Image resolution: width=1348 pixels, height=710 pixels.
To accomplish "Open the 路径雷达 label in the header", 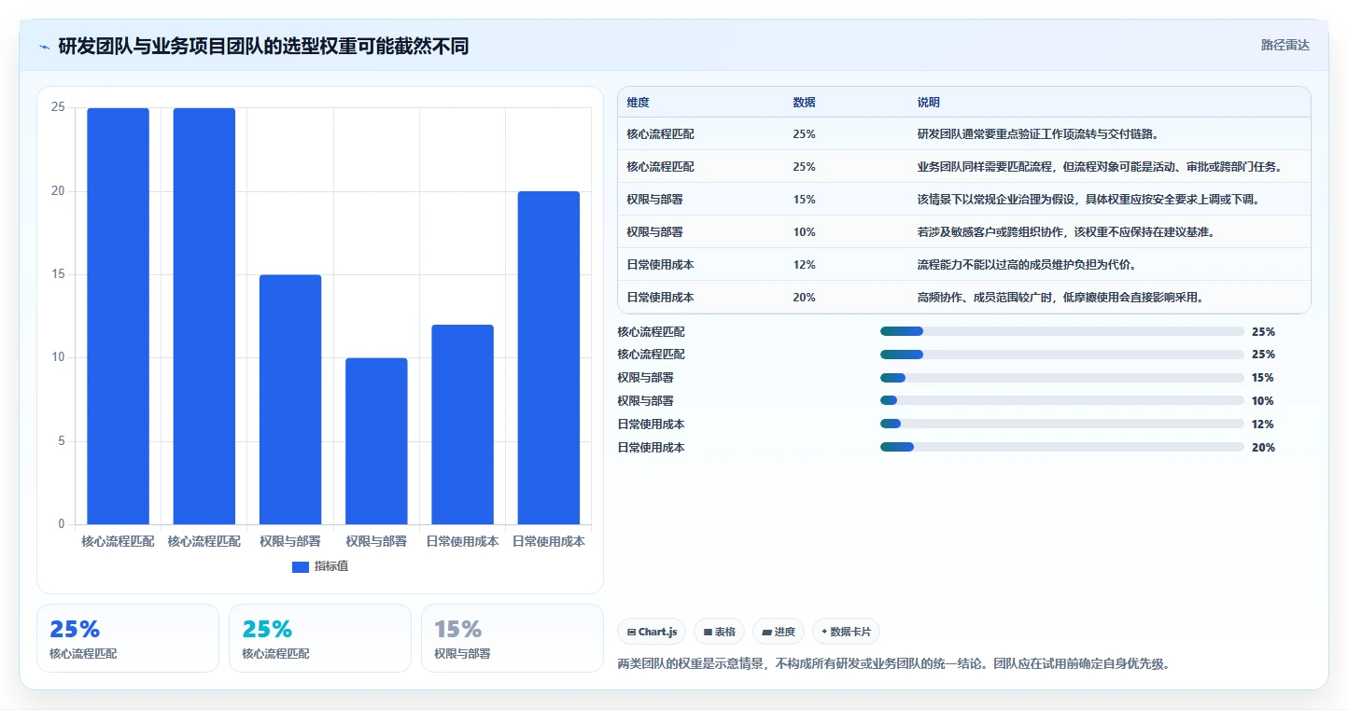I will [1285, 45].
